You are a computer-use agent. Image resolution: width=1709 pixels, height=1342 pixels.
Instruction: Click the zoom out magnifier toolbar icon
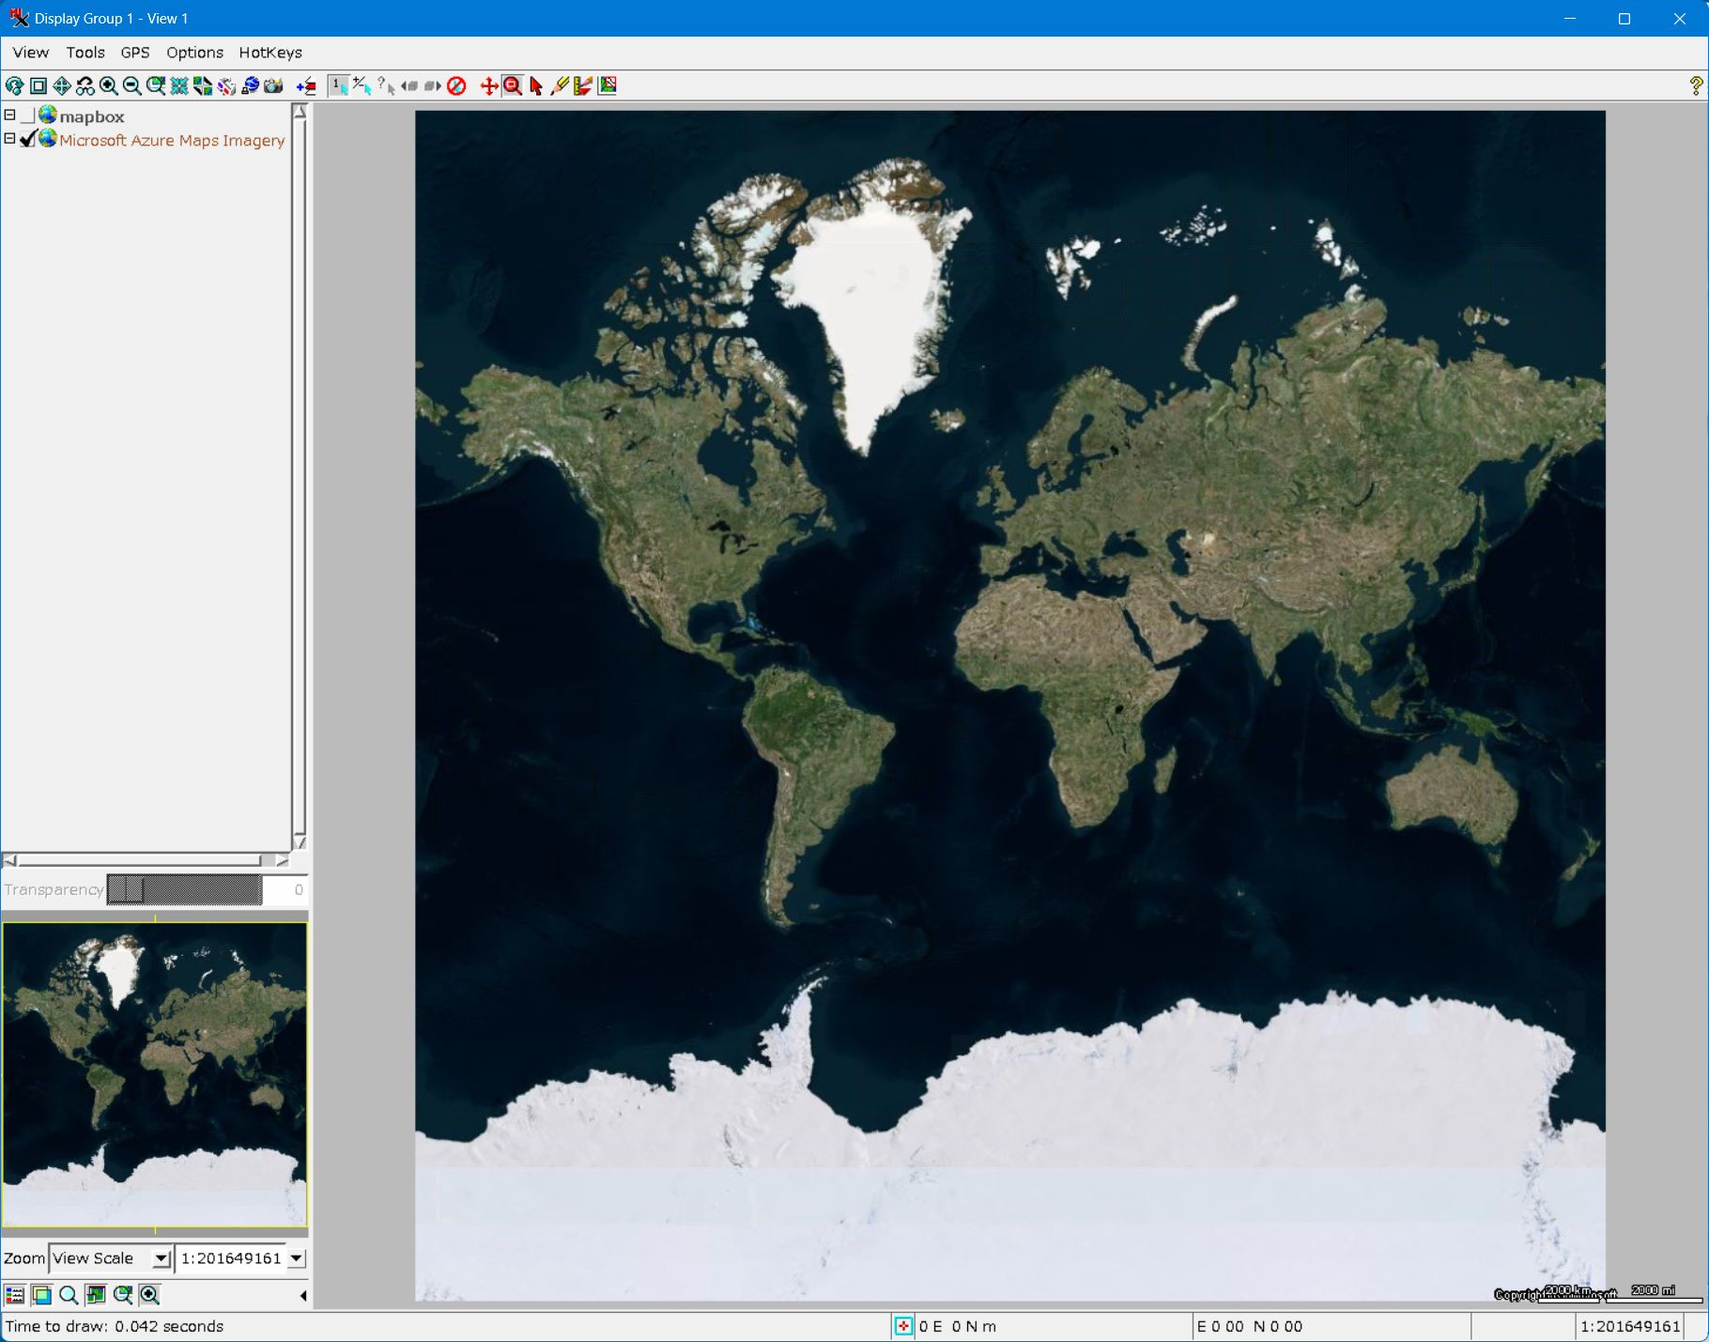(132, 86)
